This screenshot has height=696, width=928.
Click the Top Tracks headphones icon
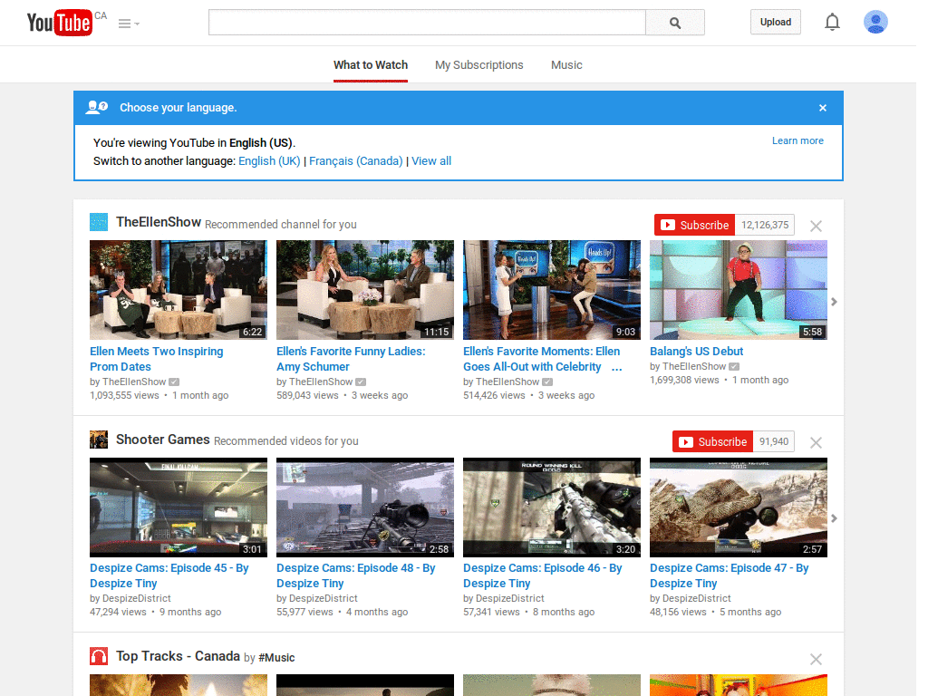click(99, 656)
